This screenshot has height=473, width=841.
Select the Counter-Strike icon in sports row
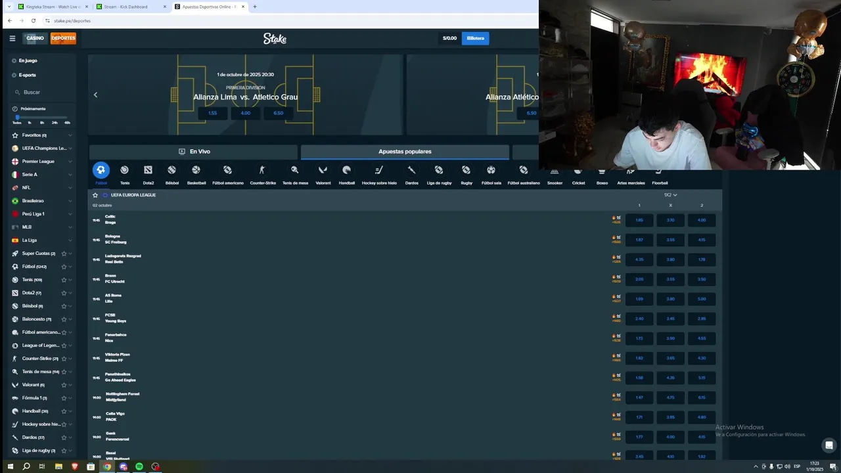262,170
